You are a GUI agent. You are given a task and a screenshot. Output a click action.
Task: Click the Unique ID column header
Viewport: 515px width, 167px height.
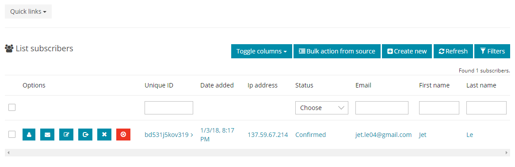coord(159,85)
